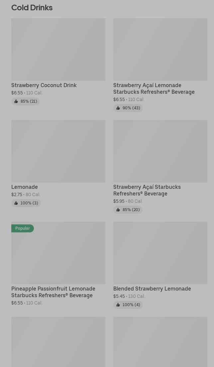Click the Cold Drinks section heading
The width and height of the screenshot is (214, 367).
pos(32,7)
